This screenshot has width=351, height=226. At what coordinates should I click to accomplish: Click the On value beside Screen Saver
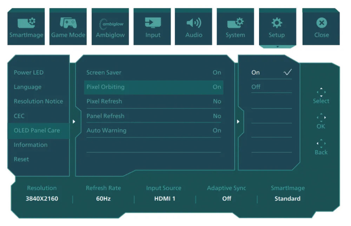click(x=217, y=73)
